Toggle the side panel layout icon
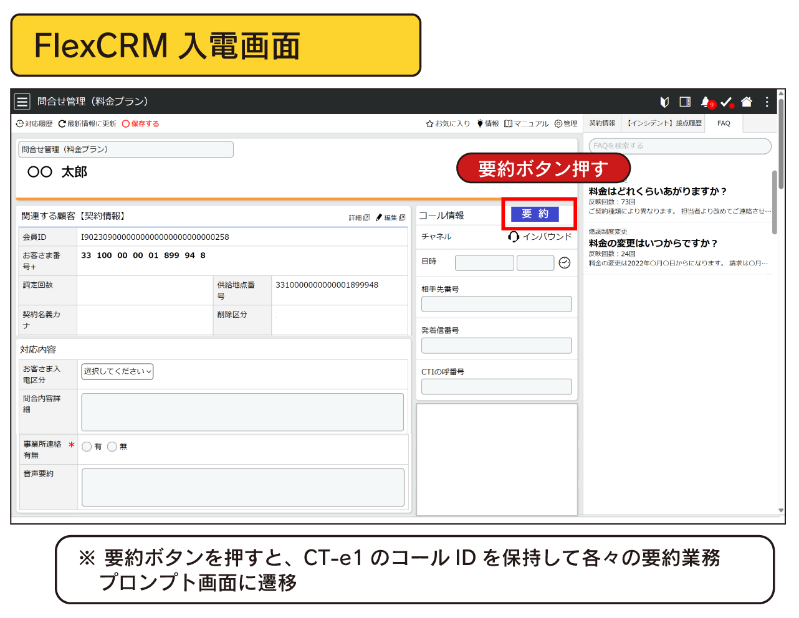Viewport: 799px width, 618px height. point(685,102)
